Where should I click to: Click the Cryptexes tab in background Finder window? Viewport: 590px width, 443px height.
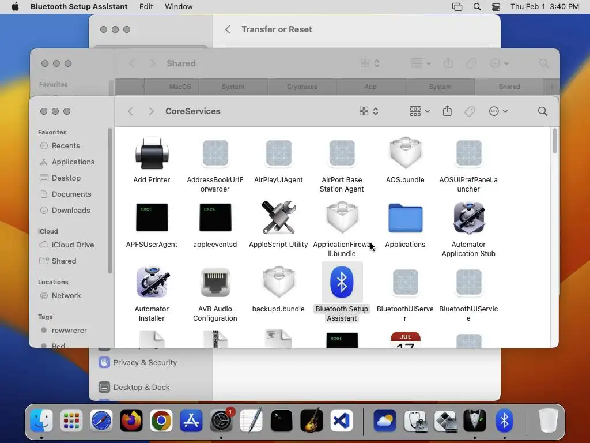(302, 87)
